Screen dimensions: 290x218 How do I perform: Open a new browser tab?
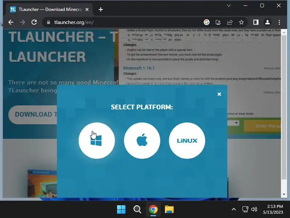pyautogui.click(x=101, y=9)
